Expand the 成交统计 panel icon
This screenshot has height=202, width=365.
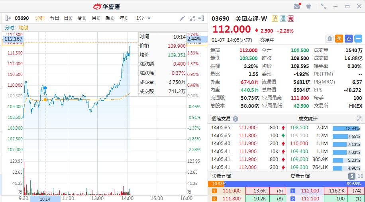click(x=359, y=119)
